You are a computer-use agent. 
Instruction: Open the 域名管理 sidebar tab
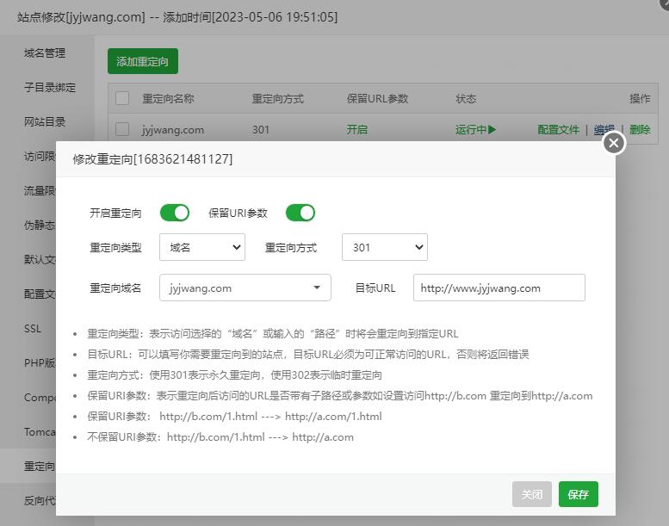pos(45,53)
